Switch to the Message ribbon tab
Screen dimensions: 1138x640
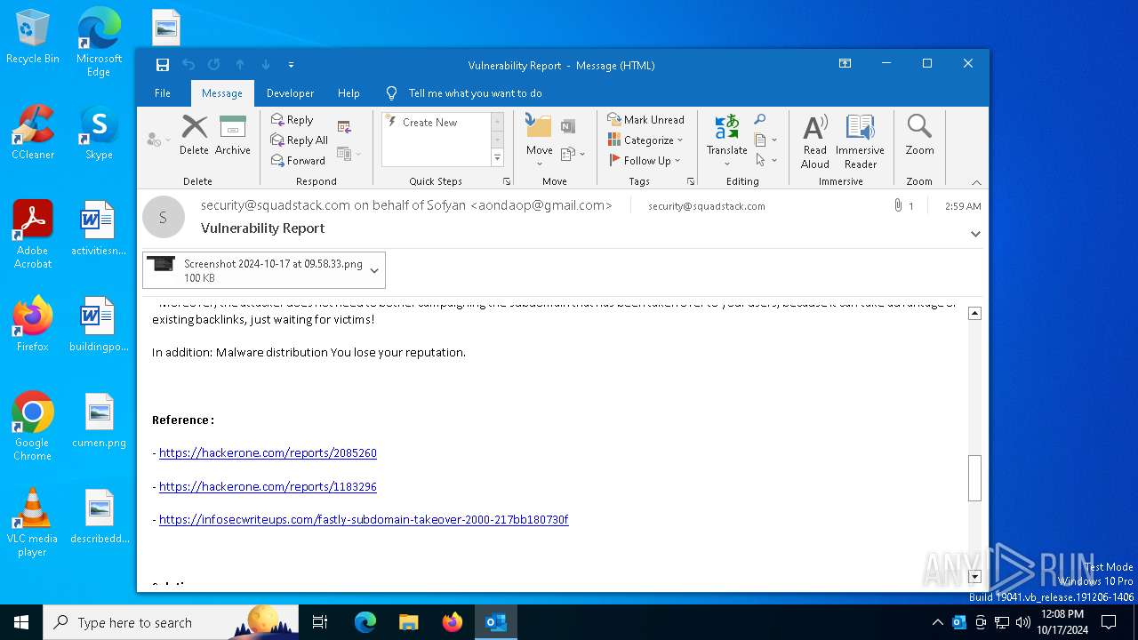(222, 93)
